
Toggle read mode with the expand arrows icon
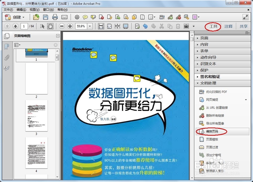coord(245,17)
